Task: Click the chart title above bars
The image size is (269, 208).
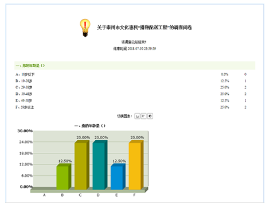Action: tap(90, 126)
